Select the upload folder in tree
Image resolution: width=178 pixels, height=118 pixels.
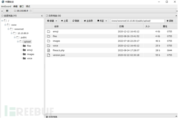coord(27,42)
